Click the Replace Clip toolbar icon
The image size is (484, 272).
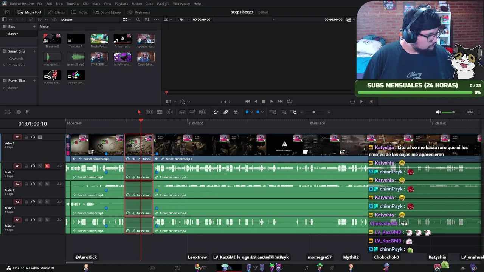(x=203, y=112)
